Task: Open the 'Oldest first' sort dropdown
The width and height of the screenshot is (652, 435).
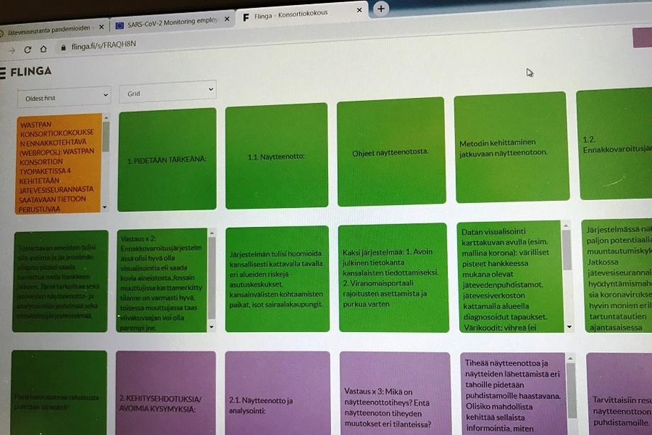Action: click(64, 94)
